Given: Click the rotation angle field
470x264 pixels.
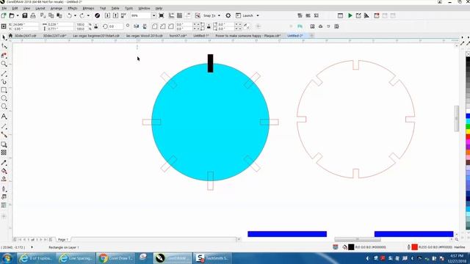Looking at the screenshot, I should coord(115,26).
